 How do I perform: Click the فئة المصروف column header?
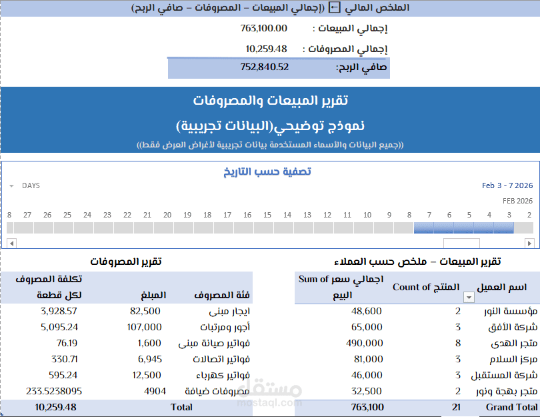tap(222, 296)
